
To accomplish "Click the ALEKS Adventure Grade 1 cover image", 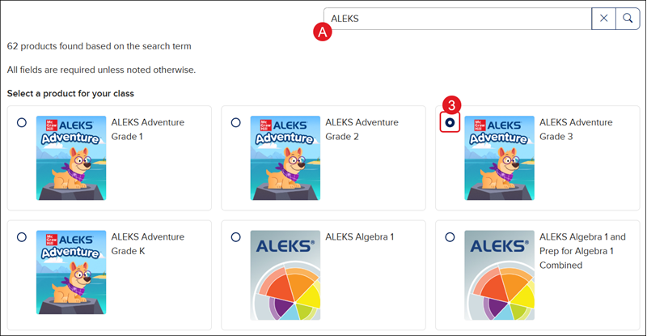I will click(x=71, y=158).
